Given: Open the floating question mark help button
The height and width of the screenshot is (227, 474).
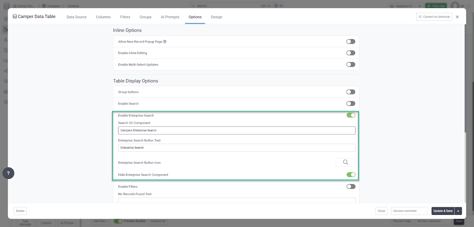Looking at the screenshot, I should [x=8, y=173].
